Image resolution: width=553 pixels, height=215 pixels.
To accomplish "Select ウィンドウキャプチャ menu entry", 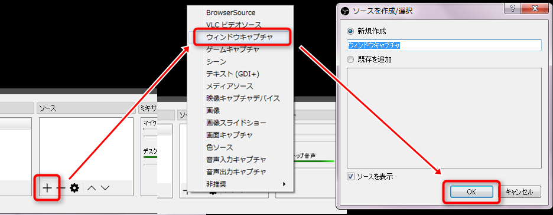I will click(x=240, y=37).
